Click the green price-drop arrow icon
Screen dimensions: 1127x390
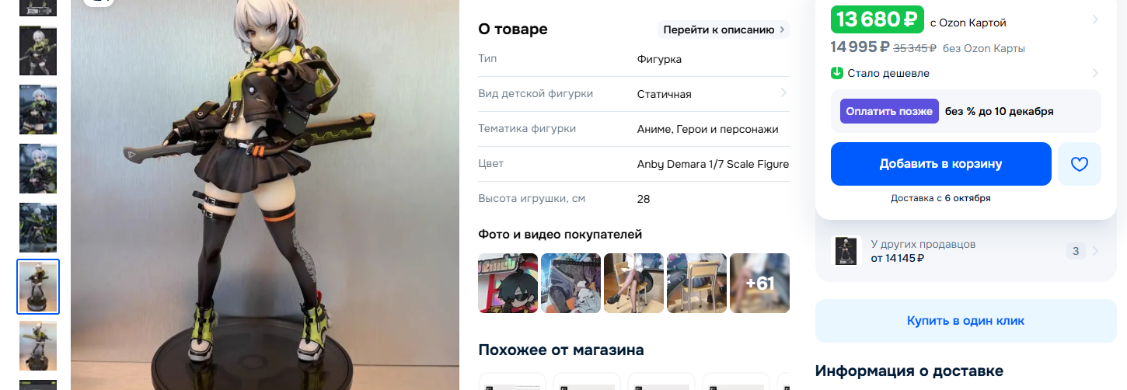point(837,73)
